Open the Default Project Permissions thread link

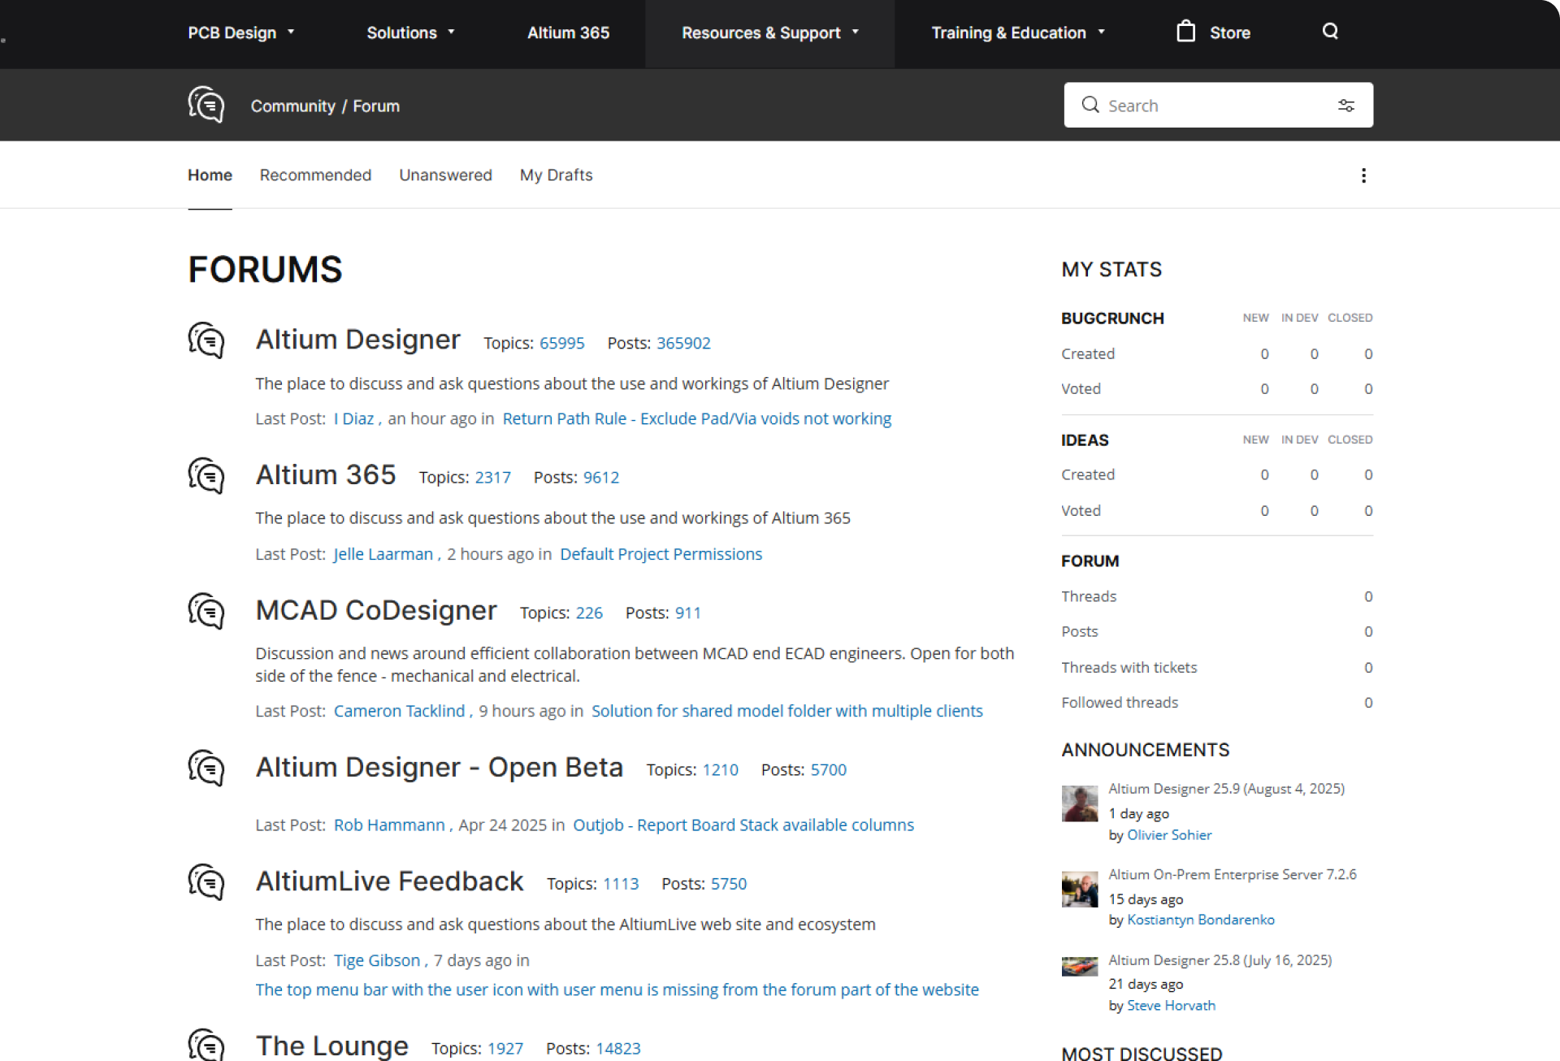coord(661,554)
